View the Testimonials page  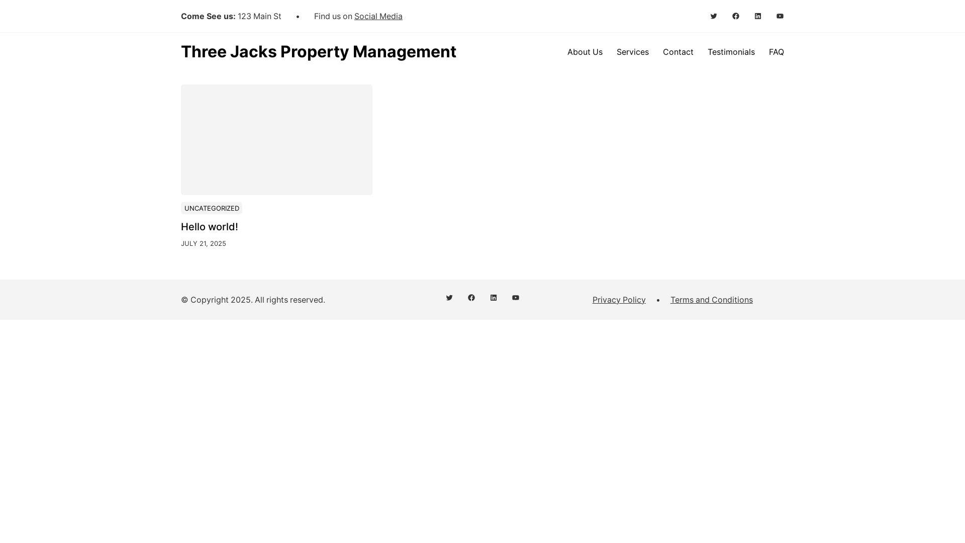731,52
